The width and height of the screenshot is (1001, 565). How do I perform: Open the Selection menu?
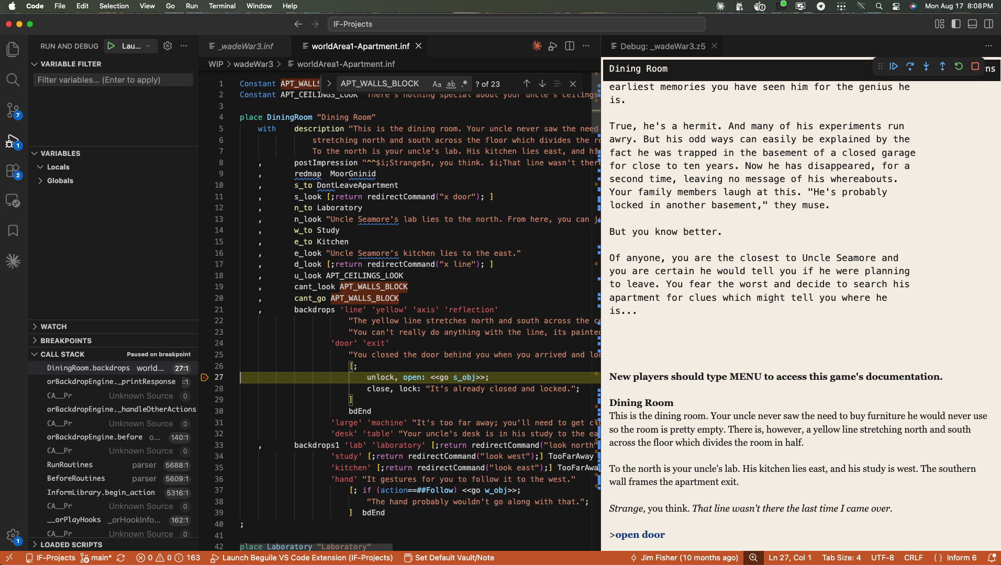[x=114, y=6]
